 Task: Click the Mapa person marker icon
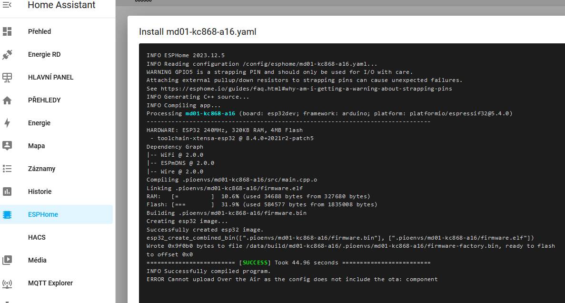(x=7, y=146)
